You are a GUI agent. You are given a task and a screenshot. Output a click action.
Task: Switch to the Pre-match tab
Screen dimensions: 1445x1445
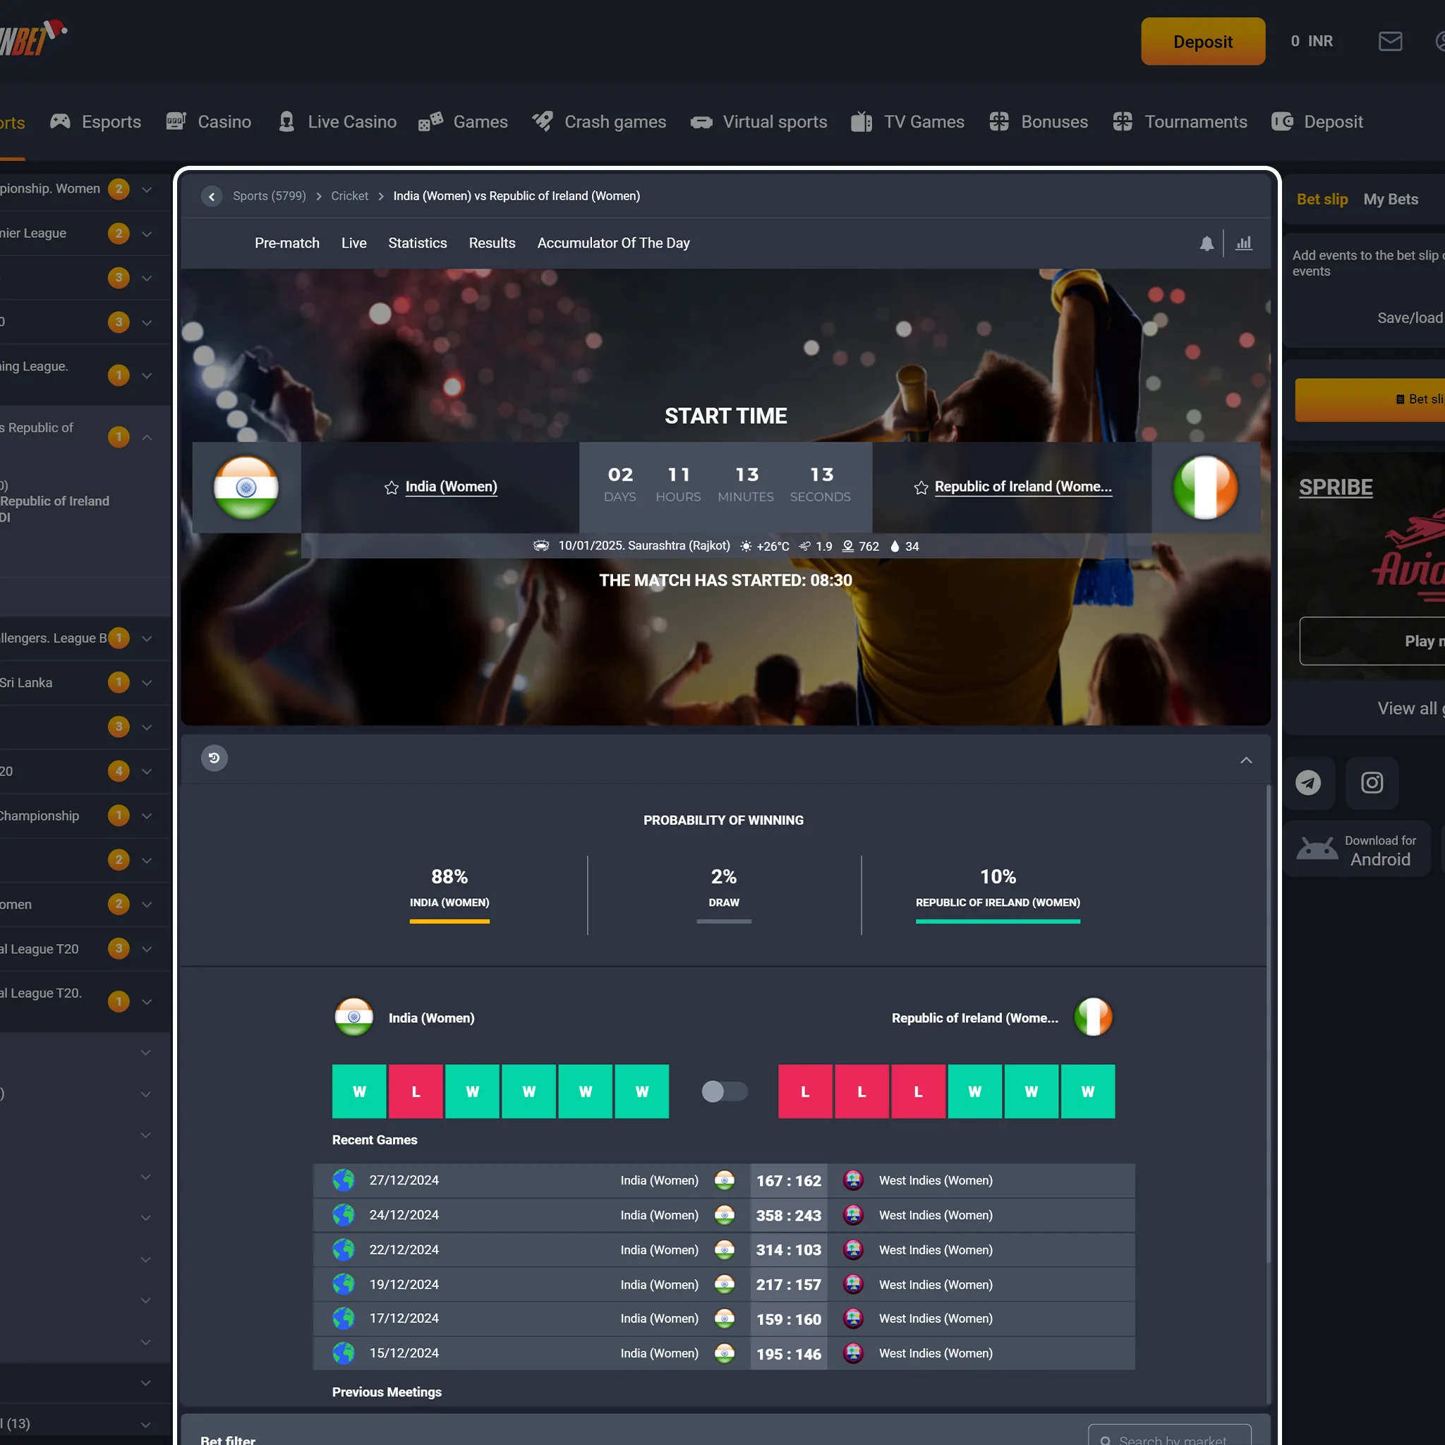[287, 243]
